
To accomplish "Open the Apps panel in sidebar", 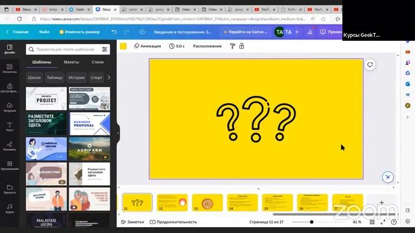I will pyautogui.click(x=10, y=166).
